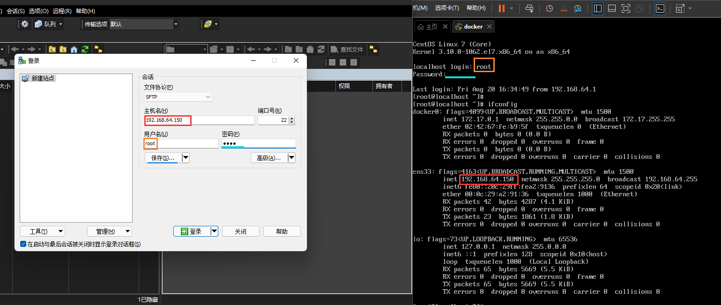721x305 pixels.
Task: Take a snapshot of the virtual machine
Action: pyautogui.click(x=550, y=8)
